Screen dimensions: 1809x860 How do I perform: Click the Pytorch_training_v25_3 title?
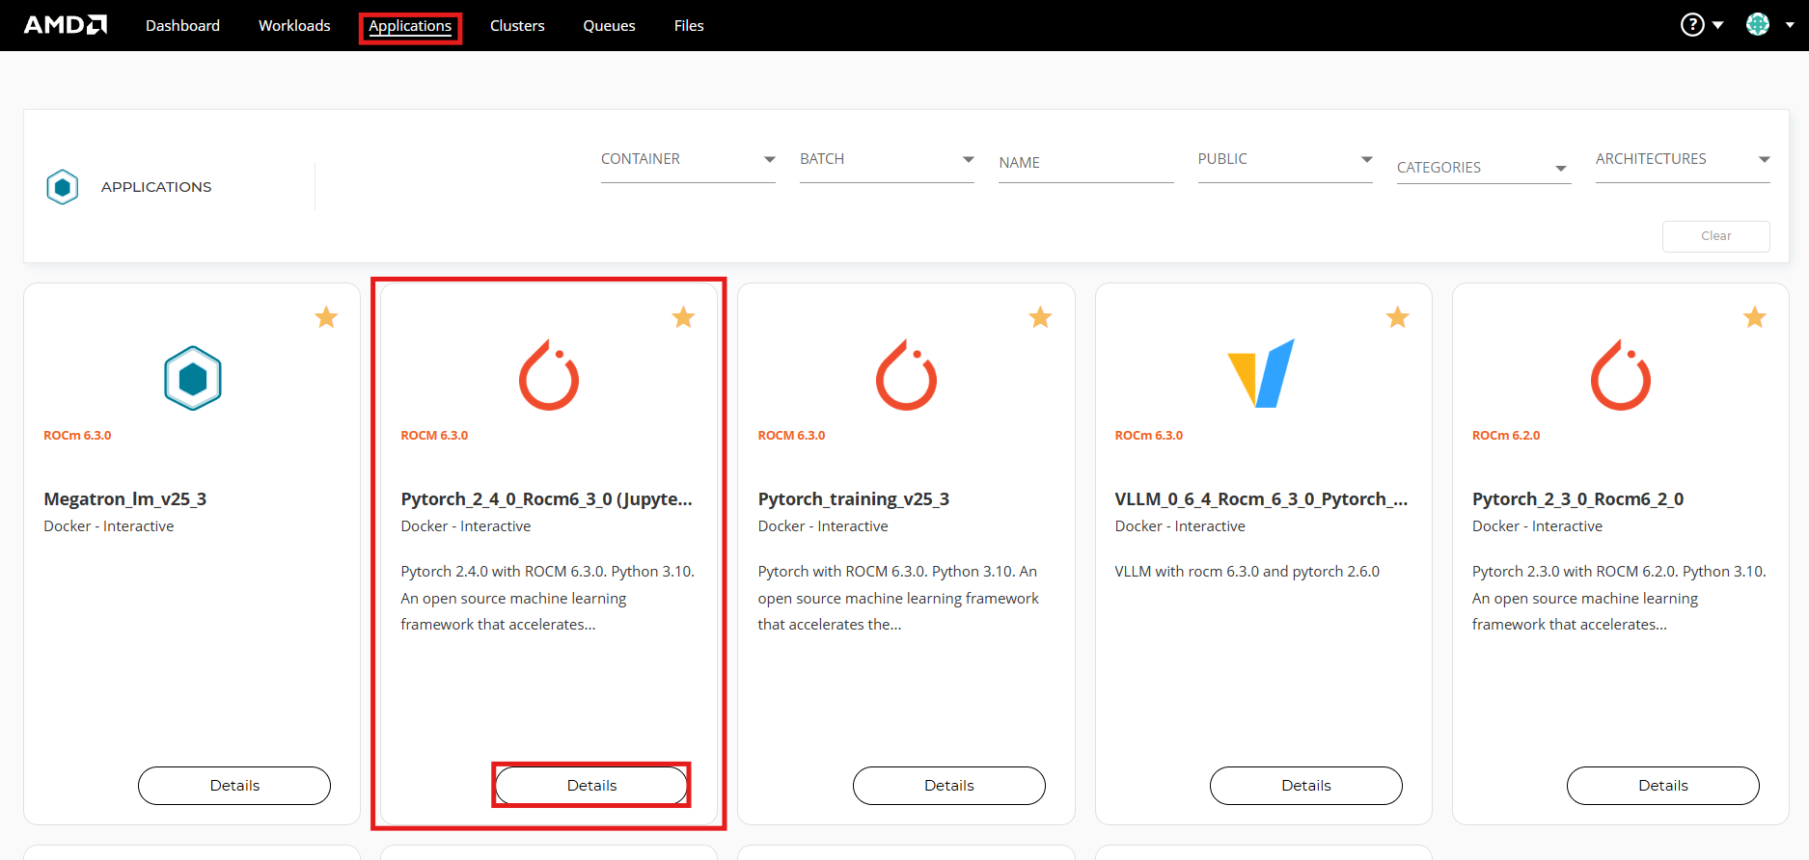click(854, 499)
